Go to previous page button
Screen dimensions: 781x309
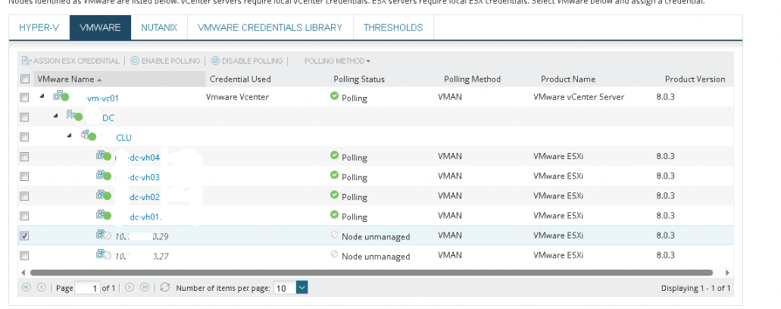tap(42, 287)
